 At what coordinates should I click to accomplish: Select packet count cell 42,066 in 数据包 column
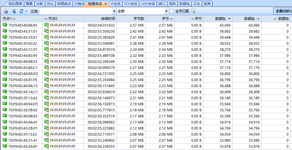(x=218, y=25)
